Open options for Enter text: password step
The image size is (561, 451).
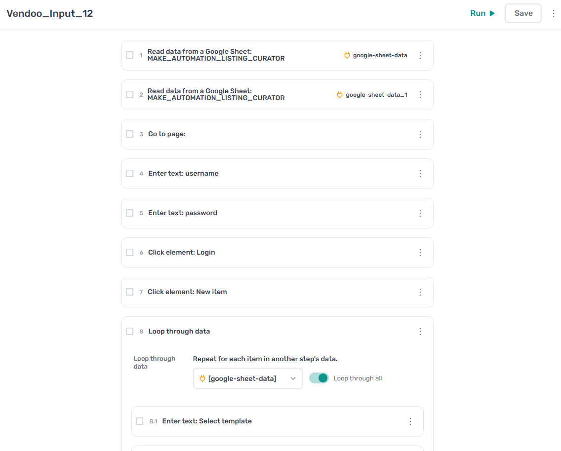(x=420, y=213)
